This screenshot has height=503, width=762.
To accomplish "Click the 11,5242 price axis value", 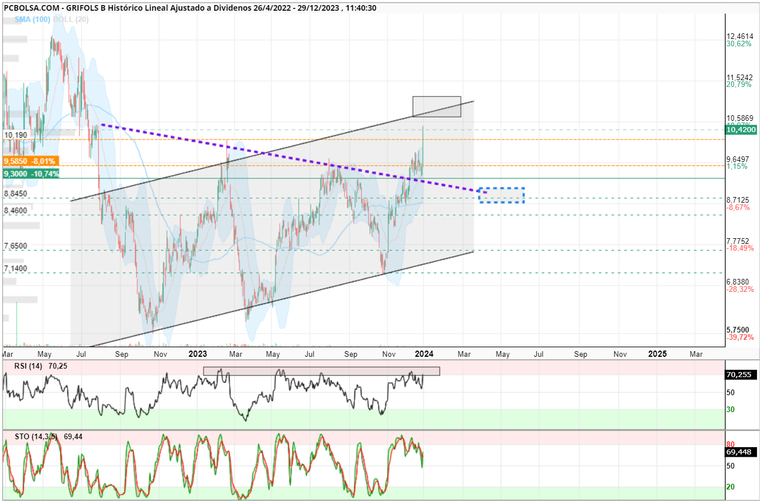I will pos(740,77).
